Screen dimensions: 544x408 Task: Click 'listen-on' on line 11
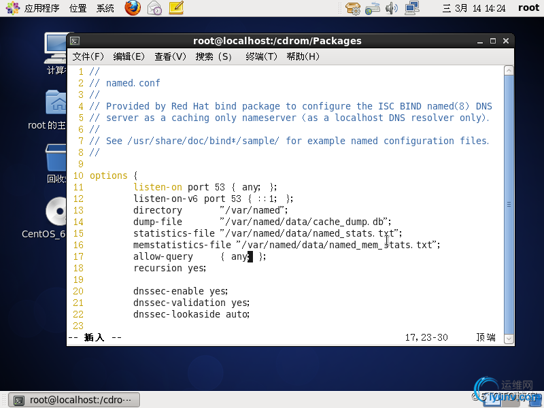point(158,187)
